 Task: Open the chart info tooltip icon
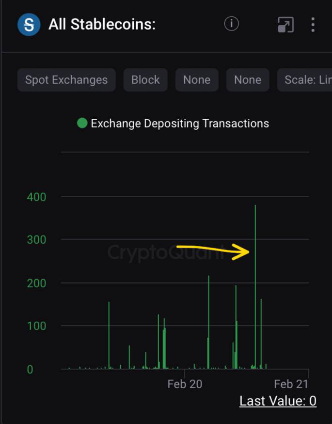(x=231, y=24)
